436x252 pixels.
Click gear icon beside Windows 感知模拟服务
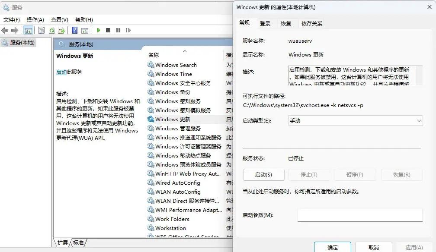pyautogui.click(x=151, y=110)
